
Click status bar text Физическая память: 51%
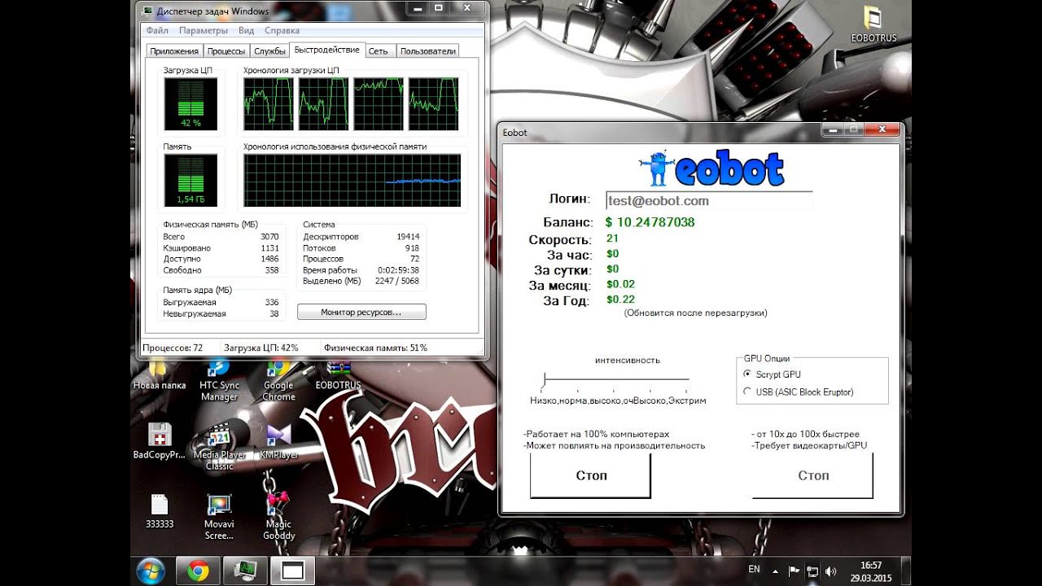click(x=375, y=348)
